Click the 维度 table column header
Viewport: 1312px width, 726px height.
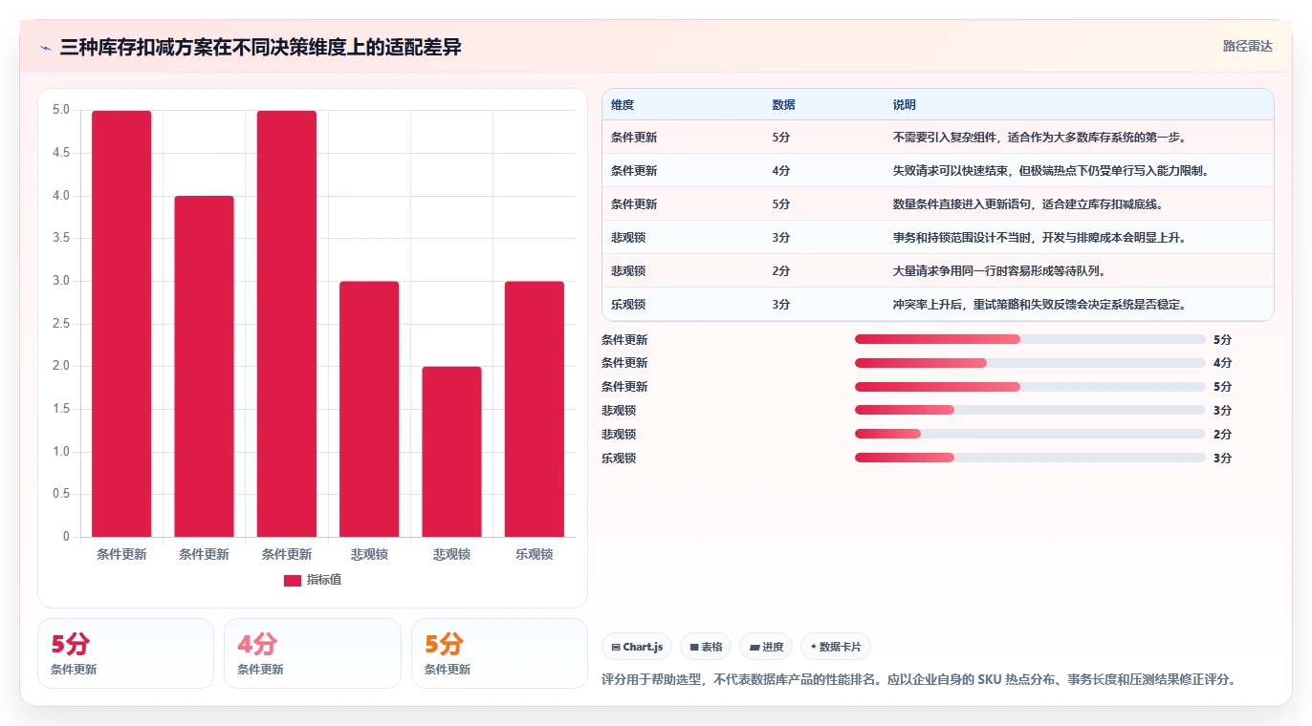coord(623,105)
